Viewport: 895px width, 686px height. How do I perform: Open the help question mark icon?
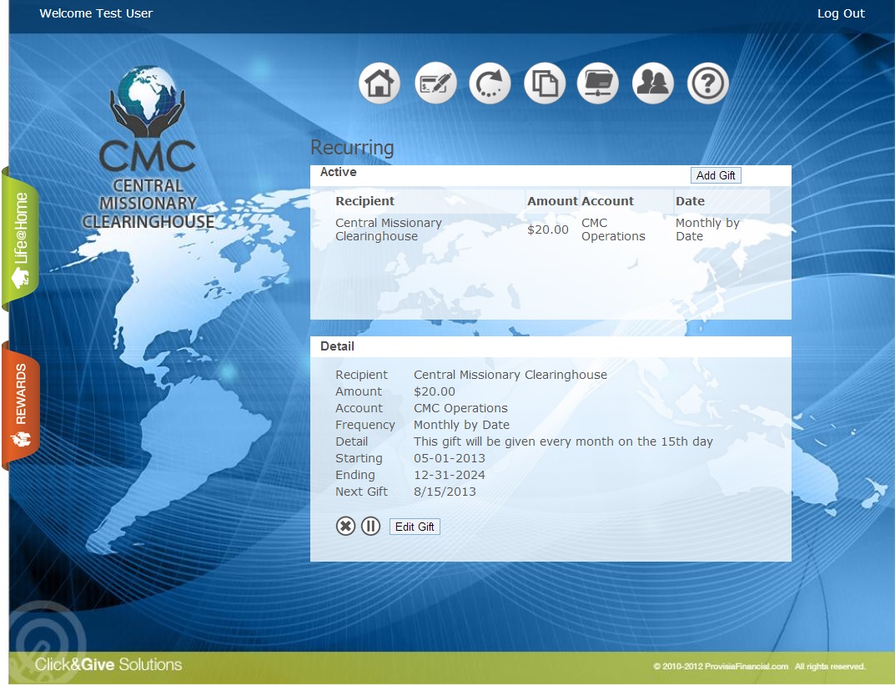point(708,83)
